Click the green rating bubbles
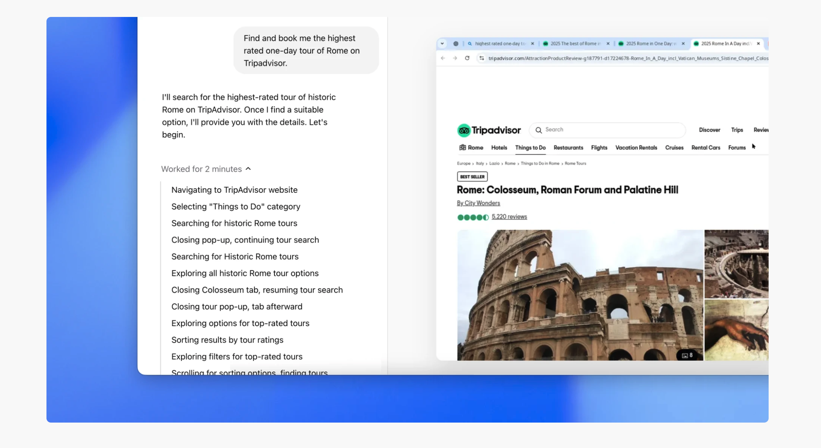821x448 pixels. tap(473, 217)
